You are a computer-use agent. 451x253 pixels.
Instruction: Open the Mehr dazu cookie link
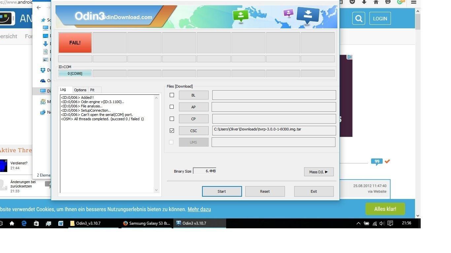[x=199, y=209]
